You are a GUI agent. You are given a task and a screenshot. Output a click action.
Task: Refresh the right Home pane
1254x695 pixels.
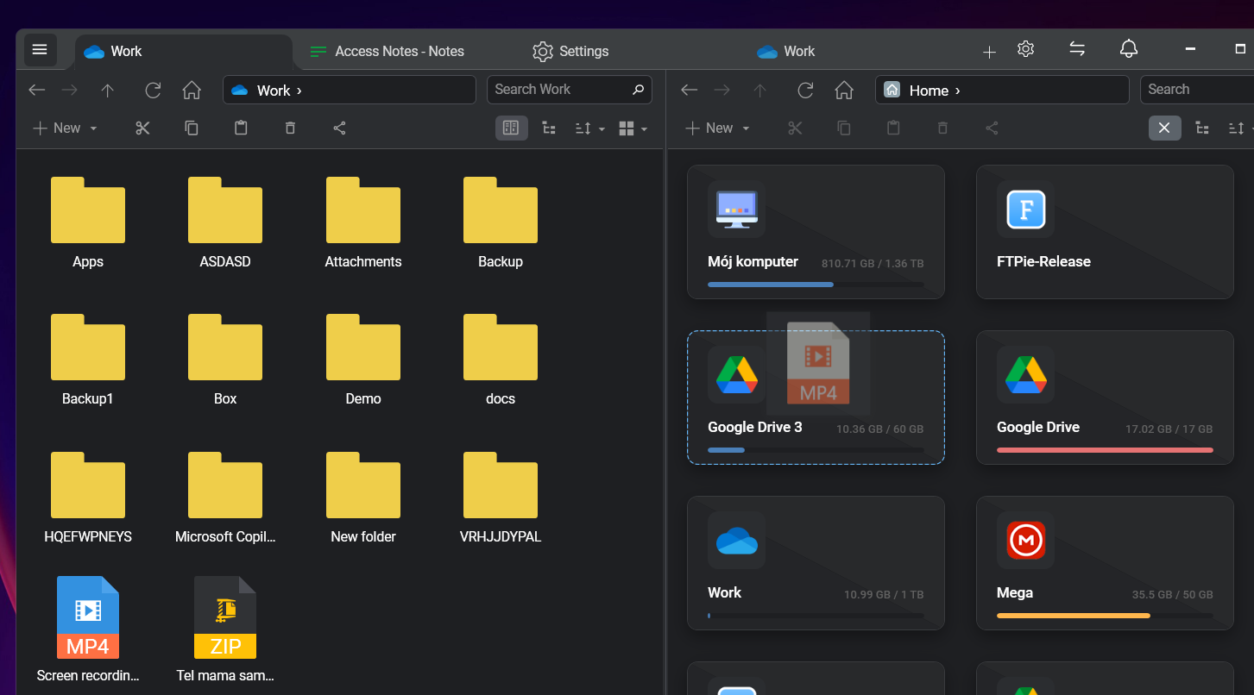805,90
